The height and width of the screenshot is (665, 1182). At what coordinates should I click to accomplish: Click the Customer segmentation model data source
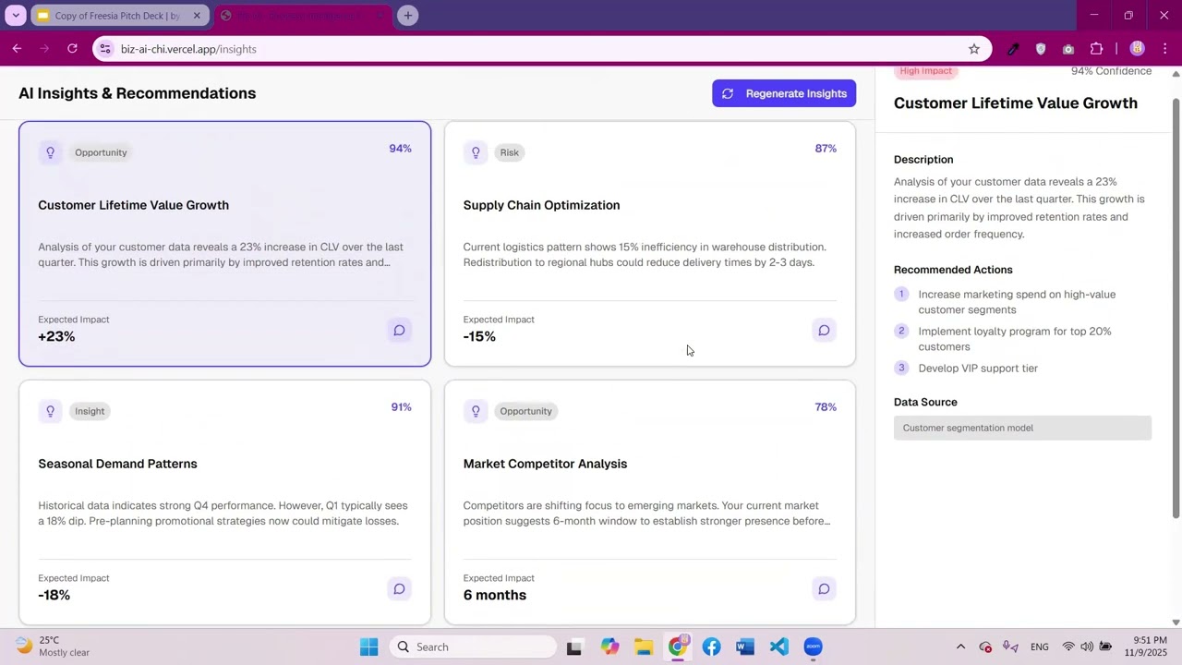[x=1022, y=428]
